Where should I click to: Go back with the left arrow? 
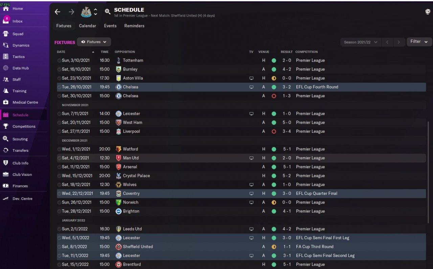click(x=58, y=12)
